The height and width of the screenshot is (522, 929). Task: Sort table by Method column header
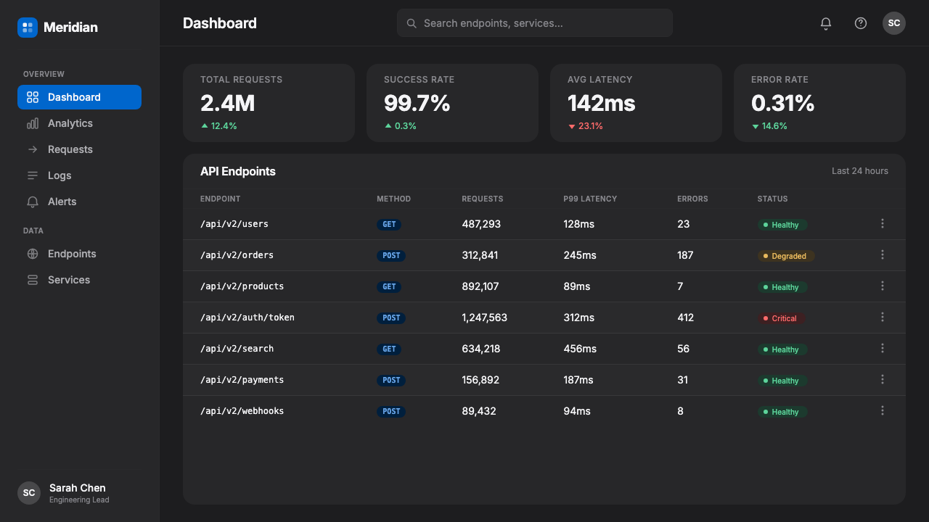pyautogui.click(x=393, y=199)
